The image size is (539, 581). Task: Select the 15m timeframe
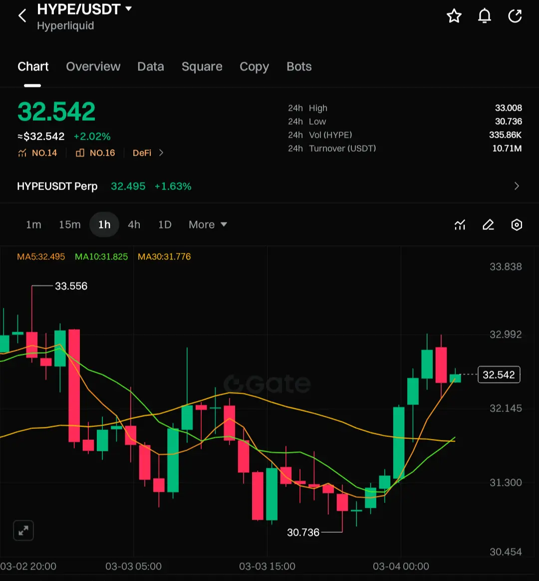(x=70, y=224)
